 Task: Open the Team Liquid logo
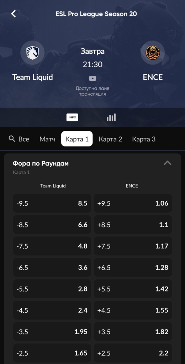point(32,53)
